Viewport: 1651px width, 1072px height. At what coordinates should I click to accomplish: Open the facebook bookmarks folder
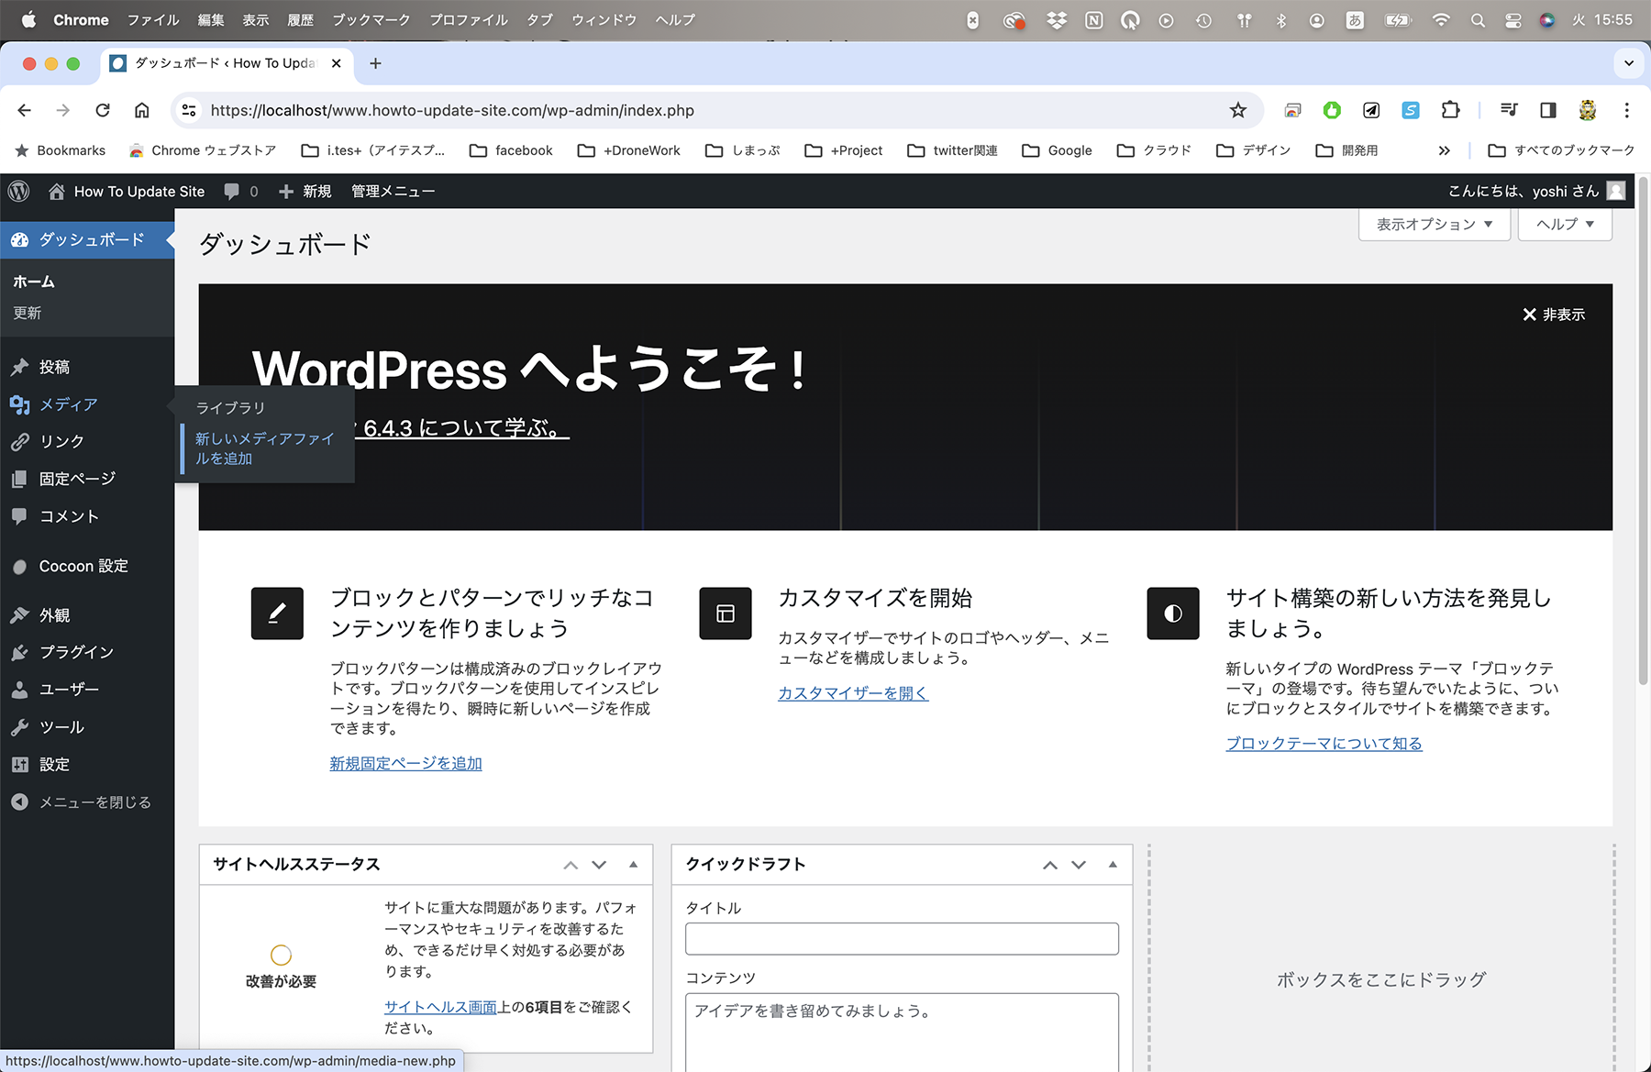point(511,150)
